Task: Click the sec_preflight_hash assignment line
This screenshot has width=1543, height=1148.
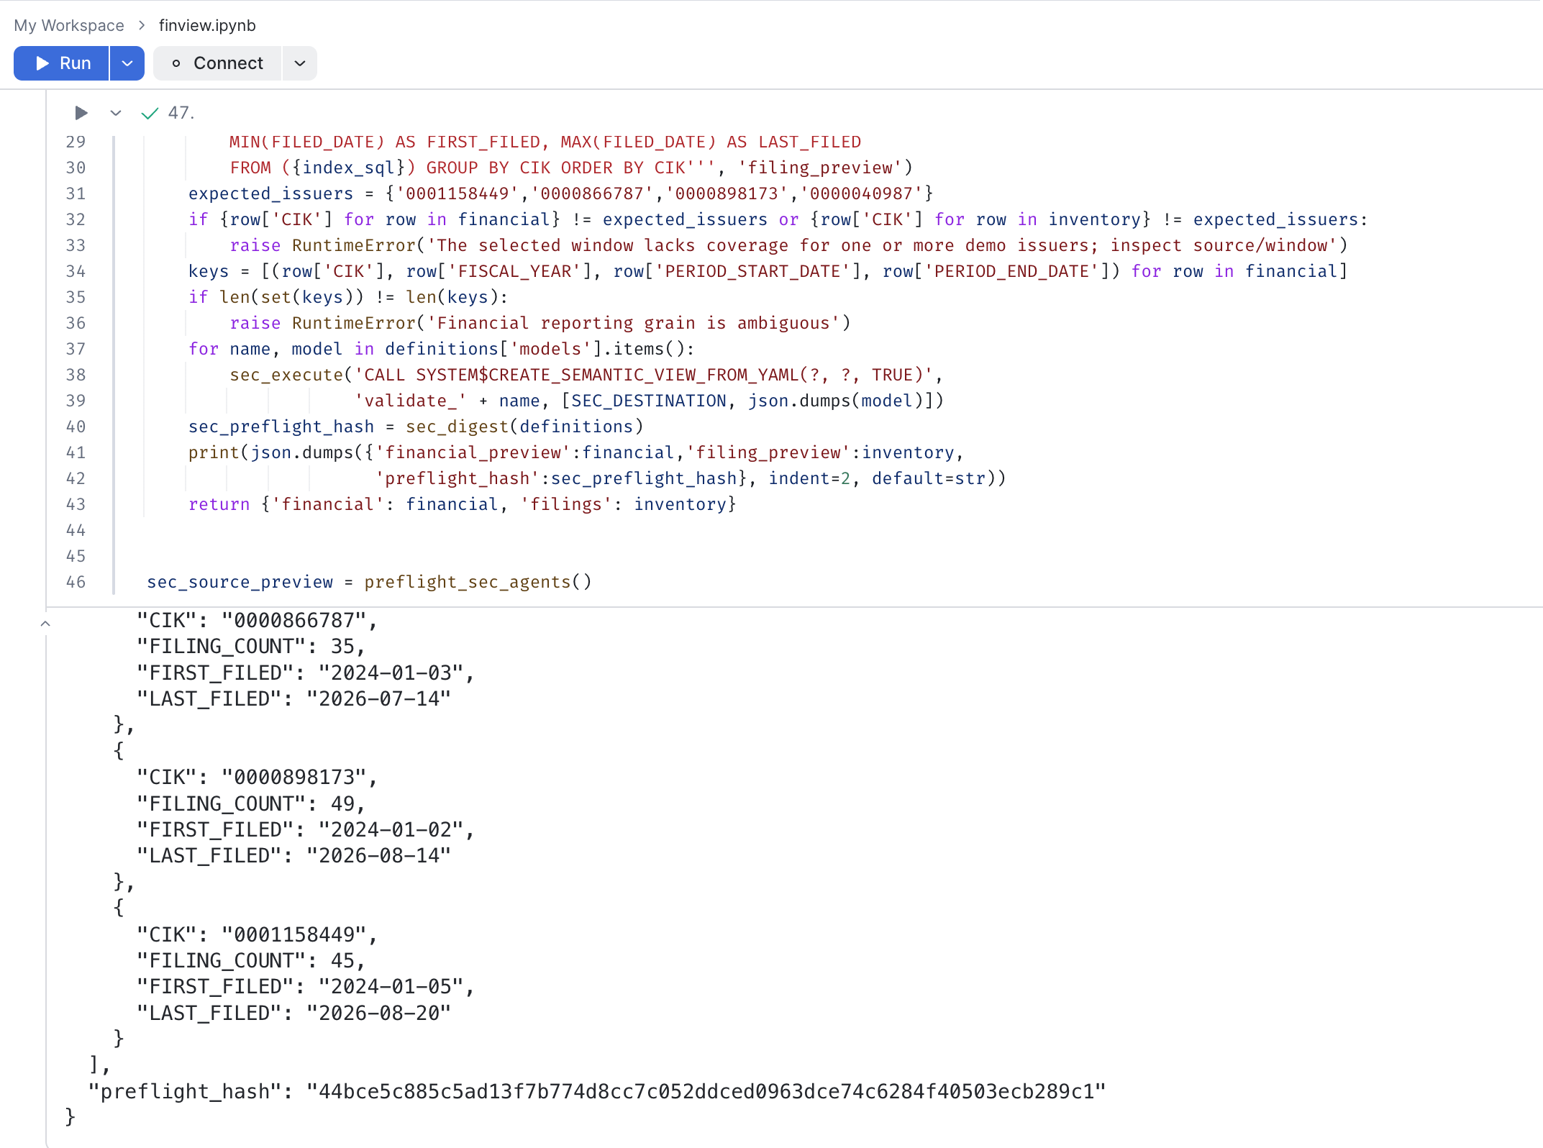Action: (415, 427)
